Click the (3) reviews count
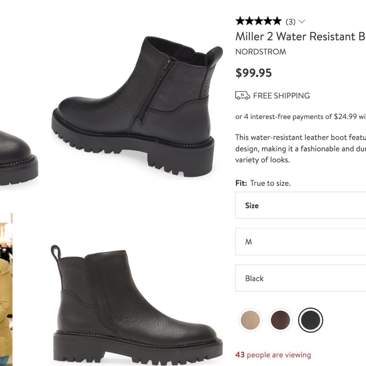366x366 pixels. (x=290, y=22)
